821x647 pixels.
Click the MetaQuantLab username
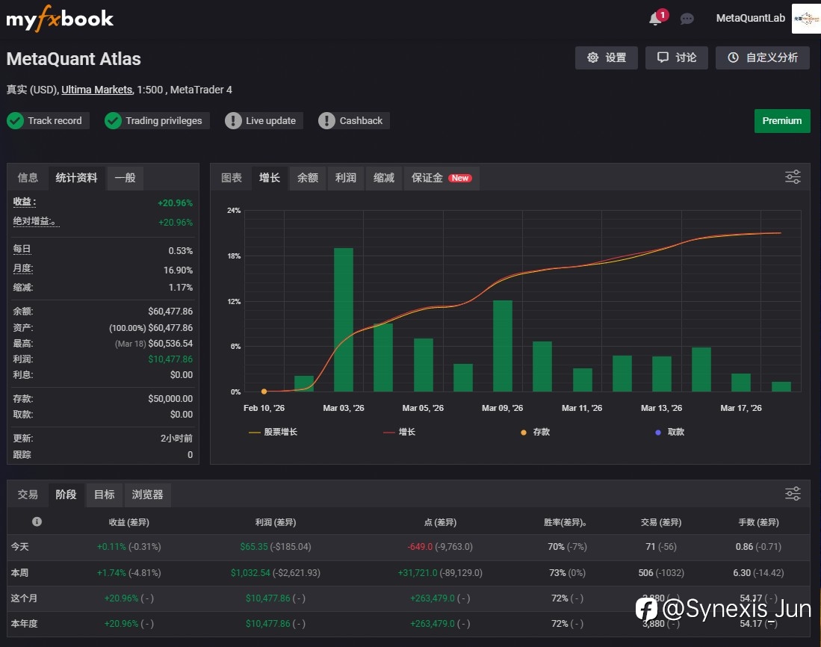coord(750,19)
